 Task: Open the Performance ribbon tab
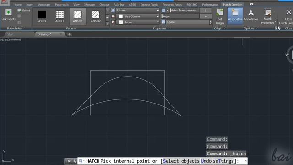210,4
